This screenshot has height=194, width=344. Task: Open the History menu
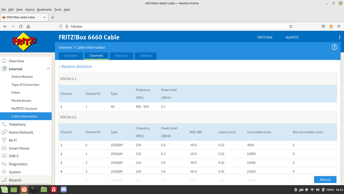[x=30, y=9]
